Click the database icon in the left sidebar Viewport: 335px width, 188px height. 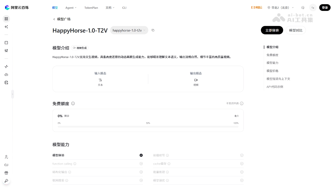[6, 82]
